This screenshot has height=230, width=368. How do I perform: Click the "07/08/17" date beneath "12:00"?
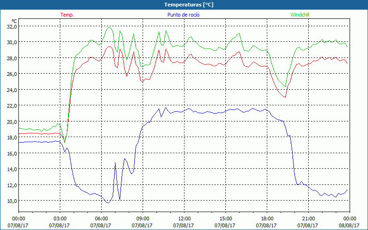184,225
